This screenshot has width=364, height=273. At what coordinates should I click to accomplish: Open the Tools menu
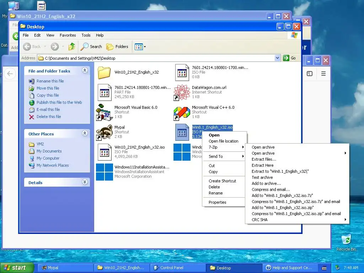[86, 35]
